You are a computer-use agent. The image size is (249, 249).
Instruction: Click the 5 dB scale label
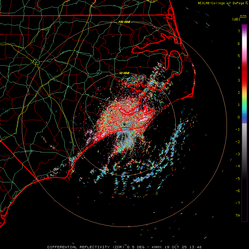[239, 56]
